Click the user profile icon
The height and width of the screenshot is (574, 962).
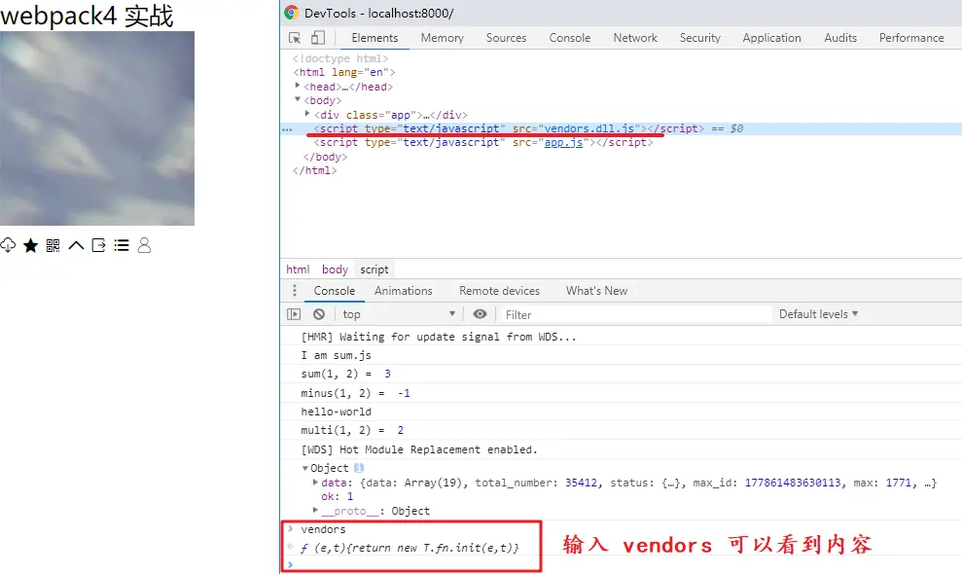pos(144,245)
